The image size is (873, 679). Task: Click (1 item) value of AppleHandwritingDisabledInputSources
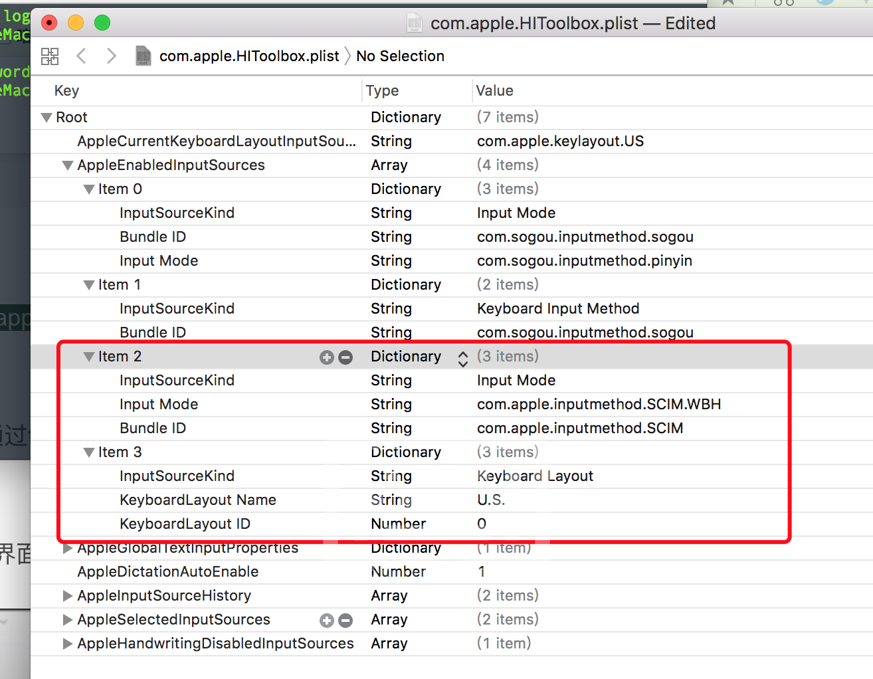(504, 643)
